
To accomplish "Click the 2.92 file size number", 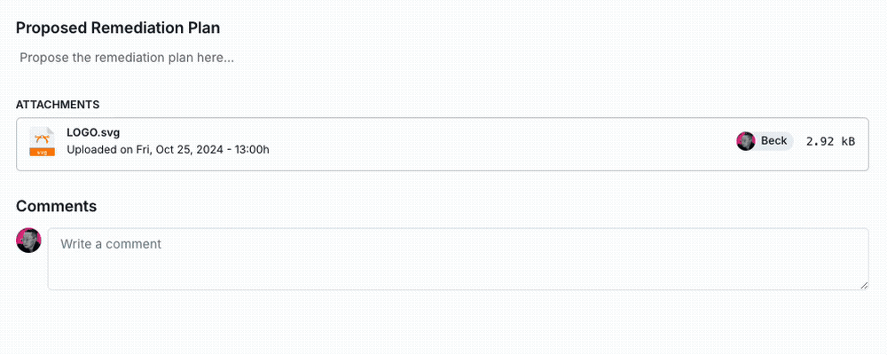I will (820, 141).
